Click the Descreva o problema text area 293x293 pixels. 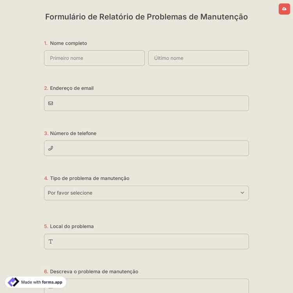point(150,286)
